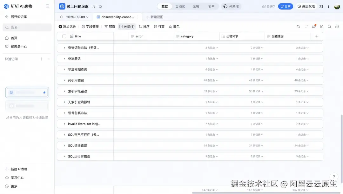Collapse the left sidebar panel

coord(48,6)
